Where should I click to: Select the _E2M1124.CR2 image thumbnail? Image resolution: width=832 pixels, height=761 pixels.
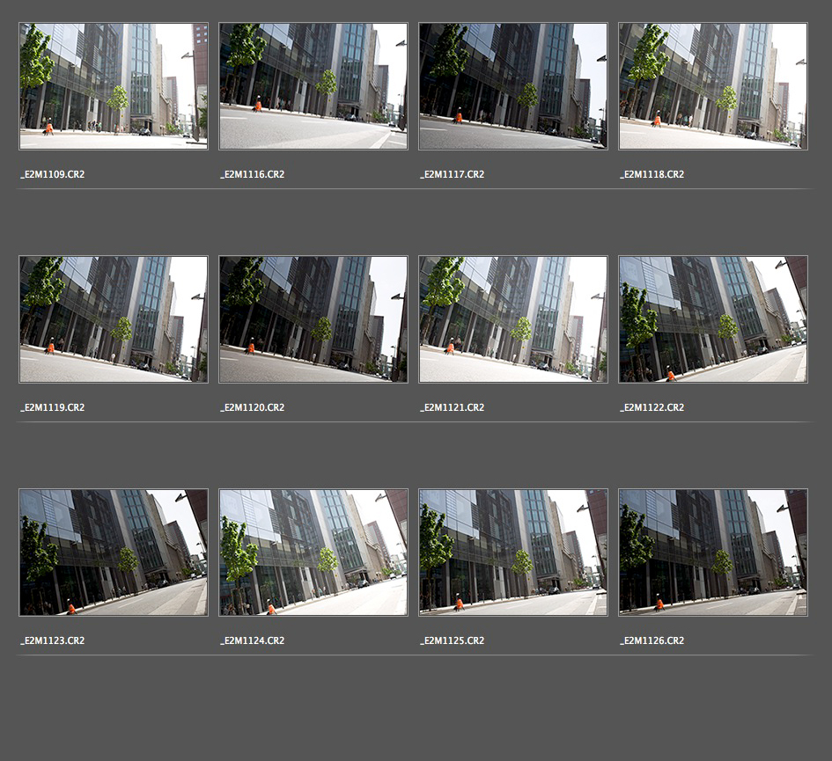[x=313, y=552]
